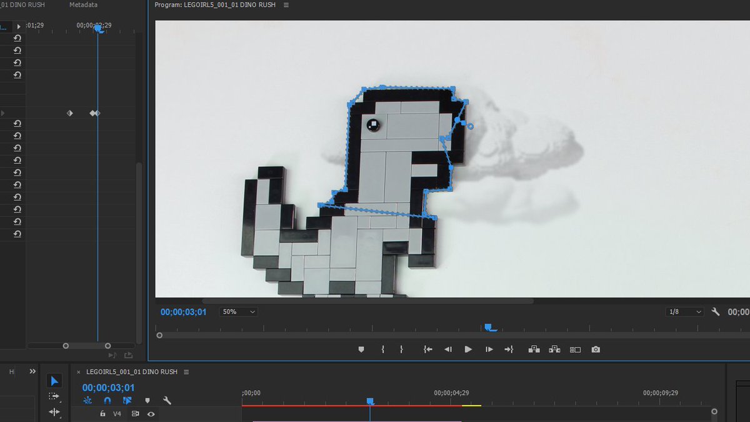The width and height of the screenshot is (750, 422).
Task: Click the mask feather circle handle
Action: click(x=471, y=126)
